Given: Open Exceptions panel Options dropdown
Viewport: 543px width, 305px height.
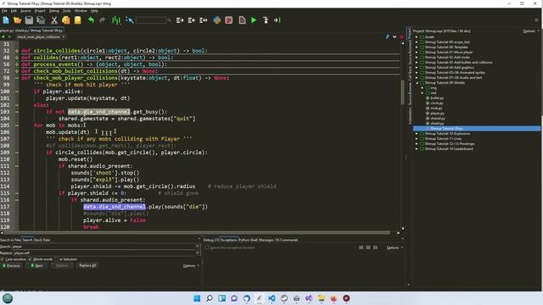Looking at the screenshot, I should (395, 247).
